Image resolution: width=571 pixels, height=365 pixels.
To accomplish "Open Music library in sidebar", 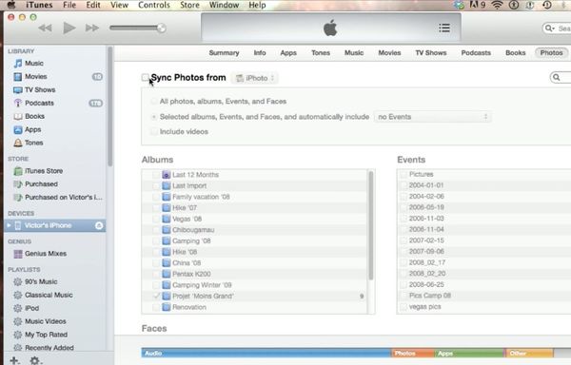I will (34, 64).
